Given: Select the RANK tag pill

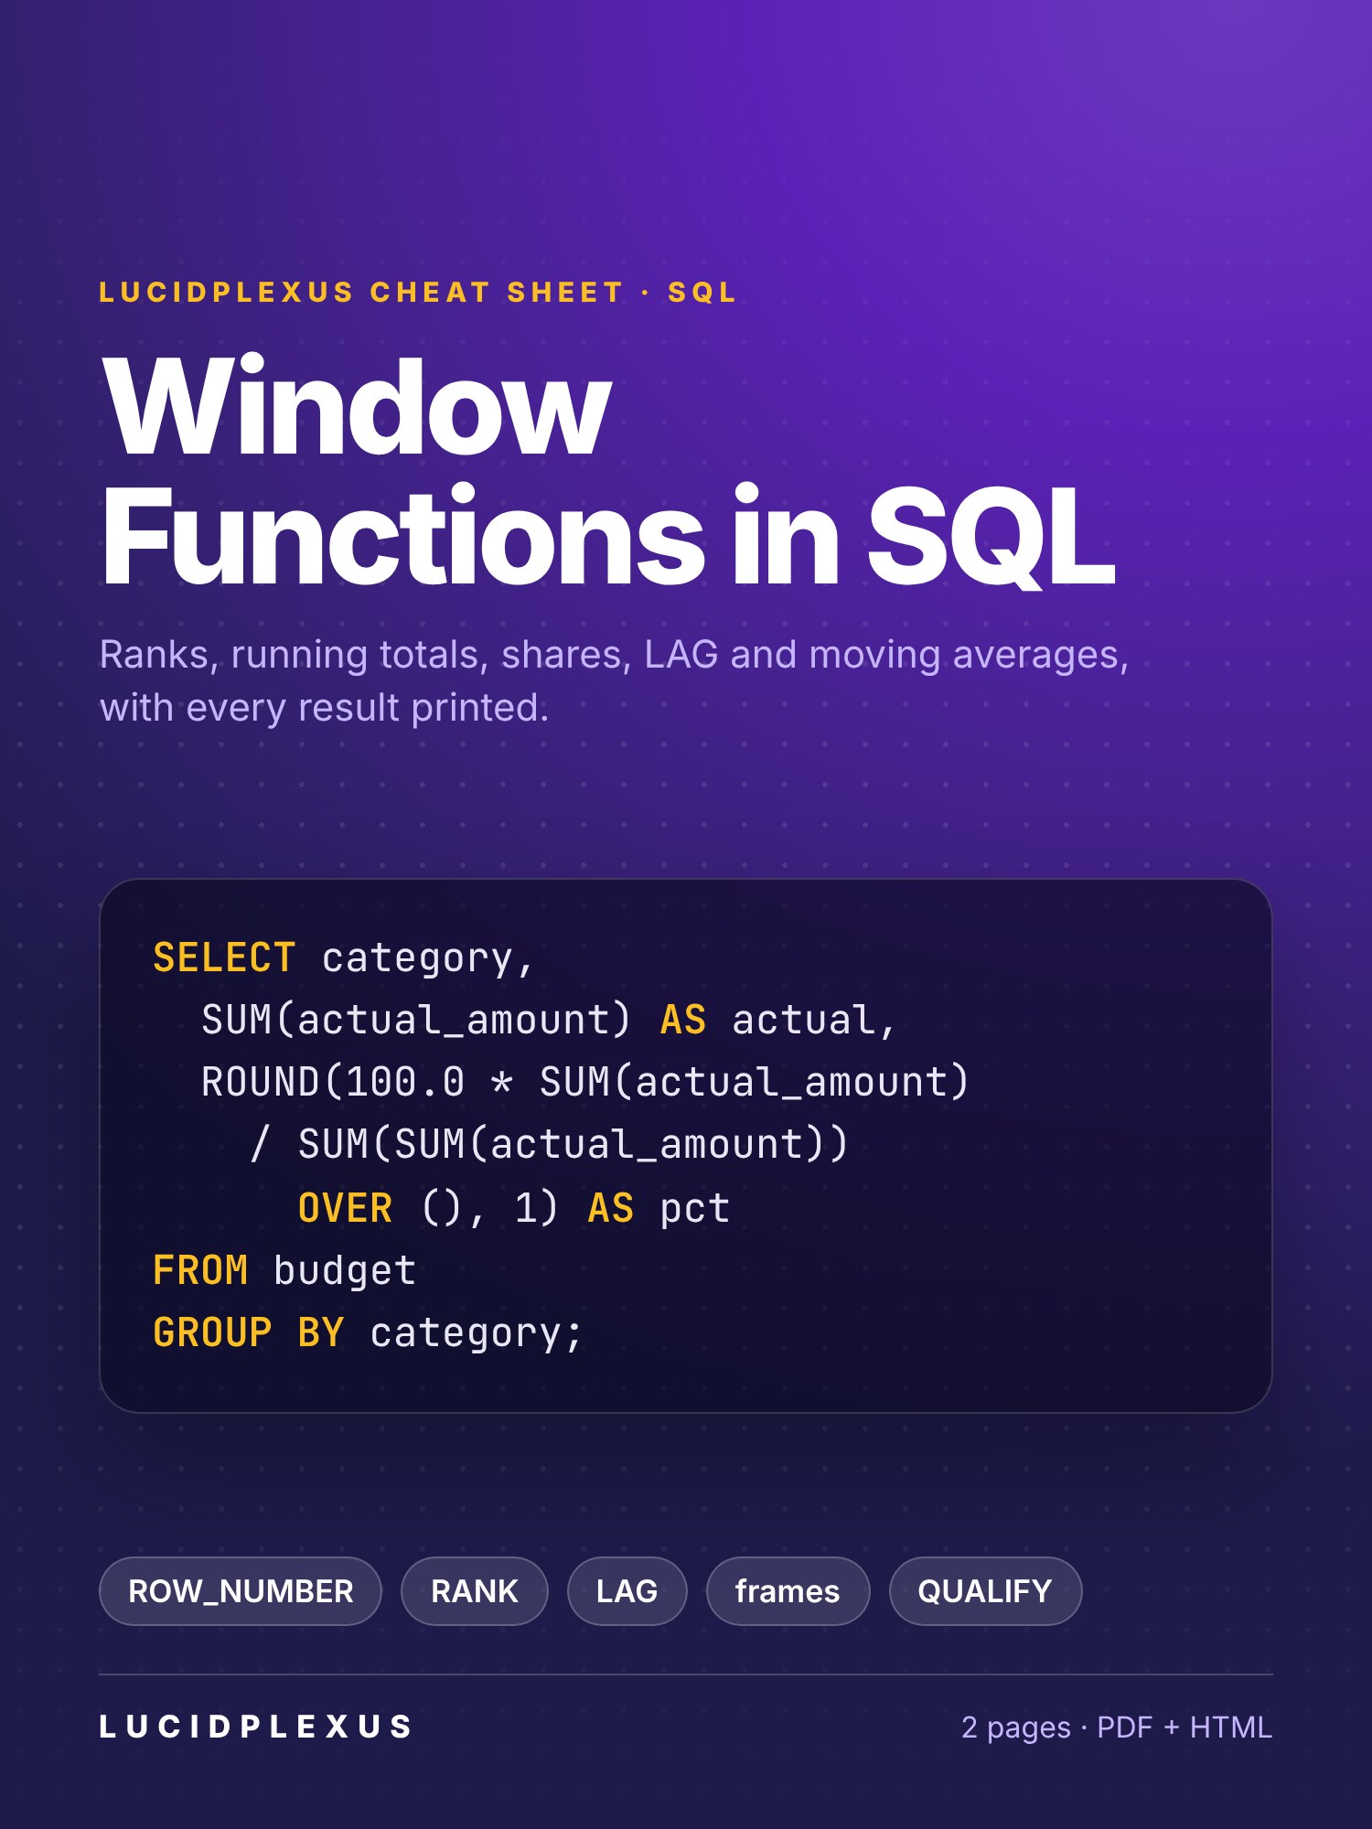Looking at the screenshot, I should [475, 1591].
